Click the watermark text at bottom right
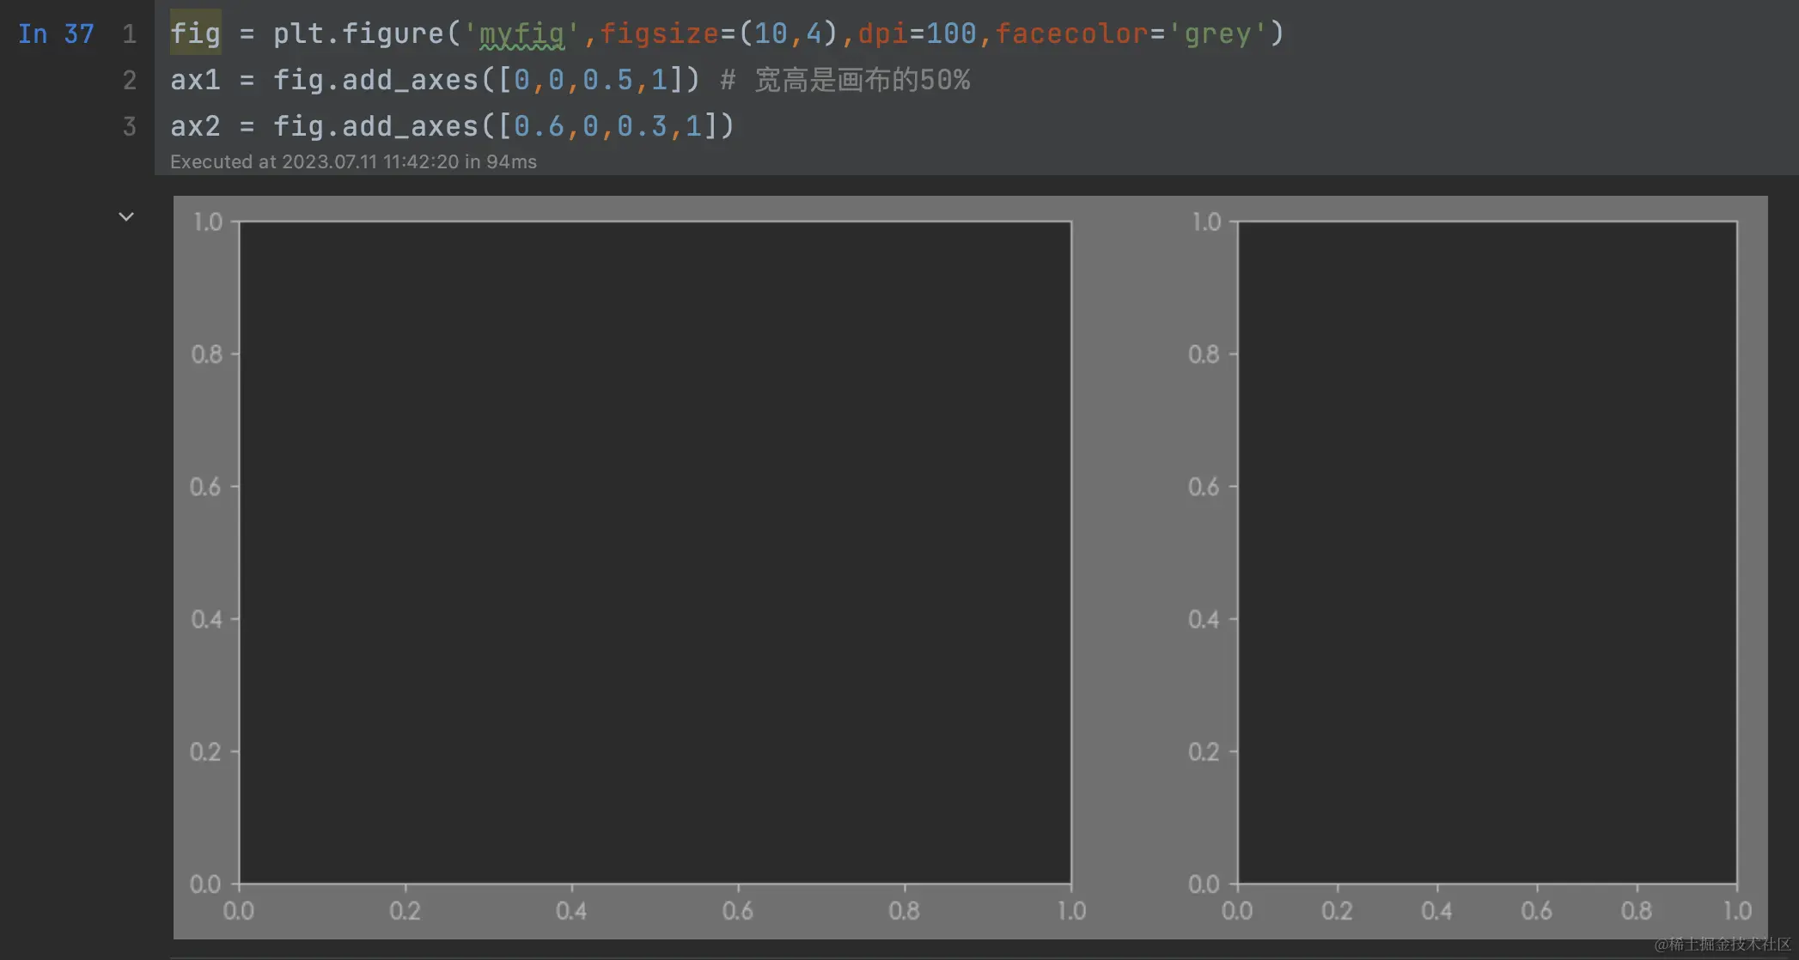 click(1722, 945)
